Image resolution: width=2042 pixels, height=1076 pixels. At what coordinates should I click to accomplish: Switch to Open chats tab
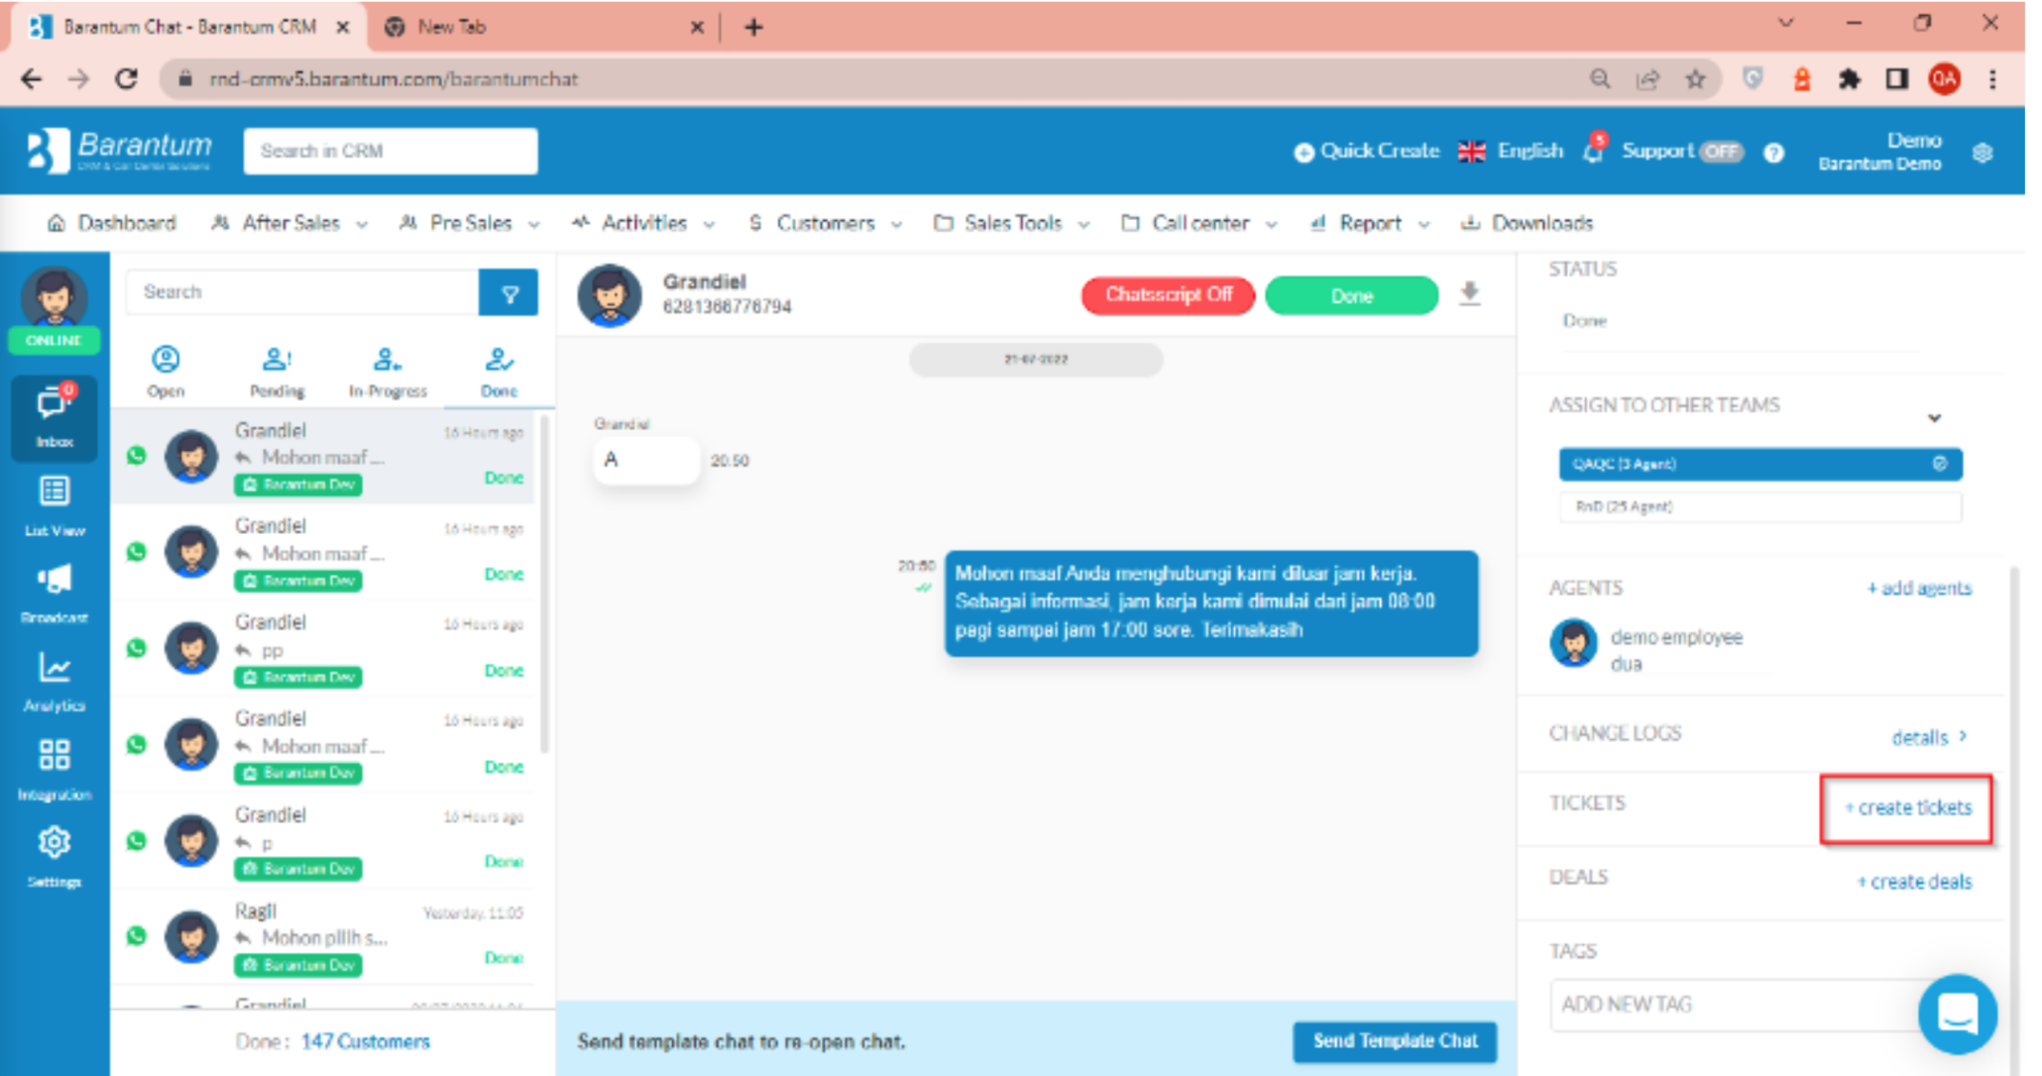166,372
